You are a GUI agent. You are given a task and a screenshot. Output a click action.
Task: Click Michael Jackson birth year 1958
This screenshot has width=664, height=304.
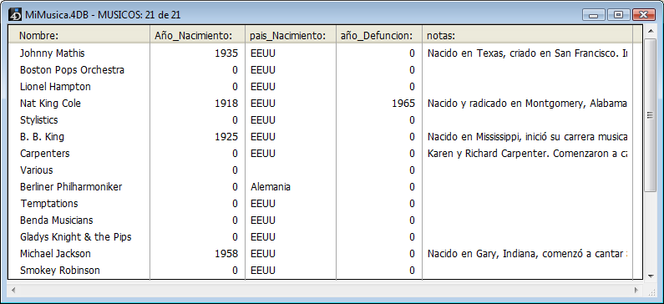click(x=226, y=254)
